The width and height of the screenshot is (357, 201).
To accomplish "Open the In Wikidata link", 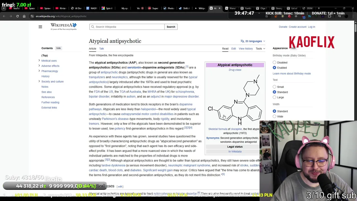I will pyautogui.click(x=235, y=152).
